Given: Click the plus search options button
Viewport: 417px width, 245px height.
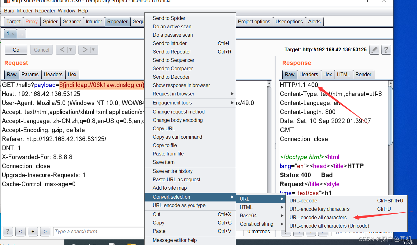Looking at the screenshot, I should [x=33, y=231].
